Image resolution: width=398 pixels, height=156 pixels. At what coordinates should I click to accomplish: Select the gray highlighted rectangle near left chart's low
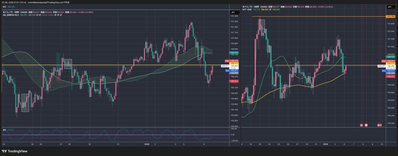point(25,103)
